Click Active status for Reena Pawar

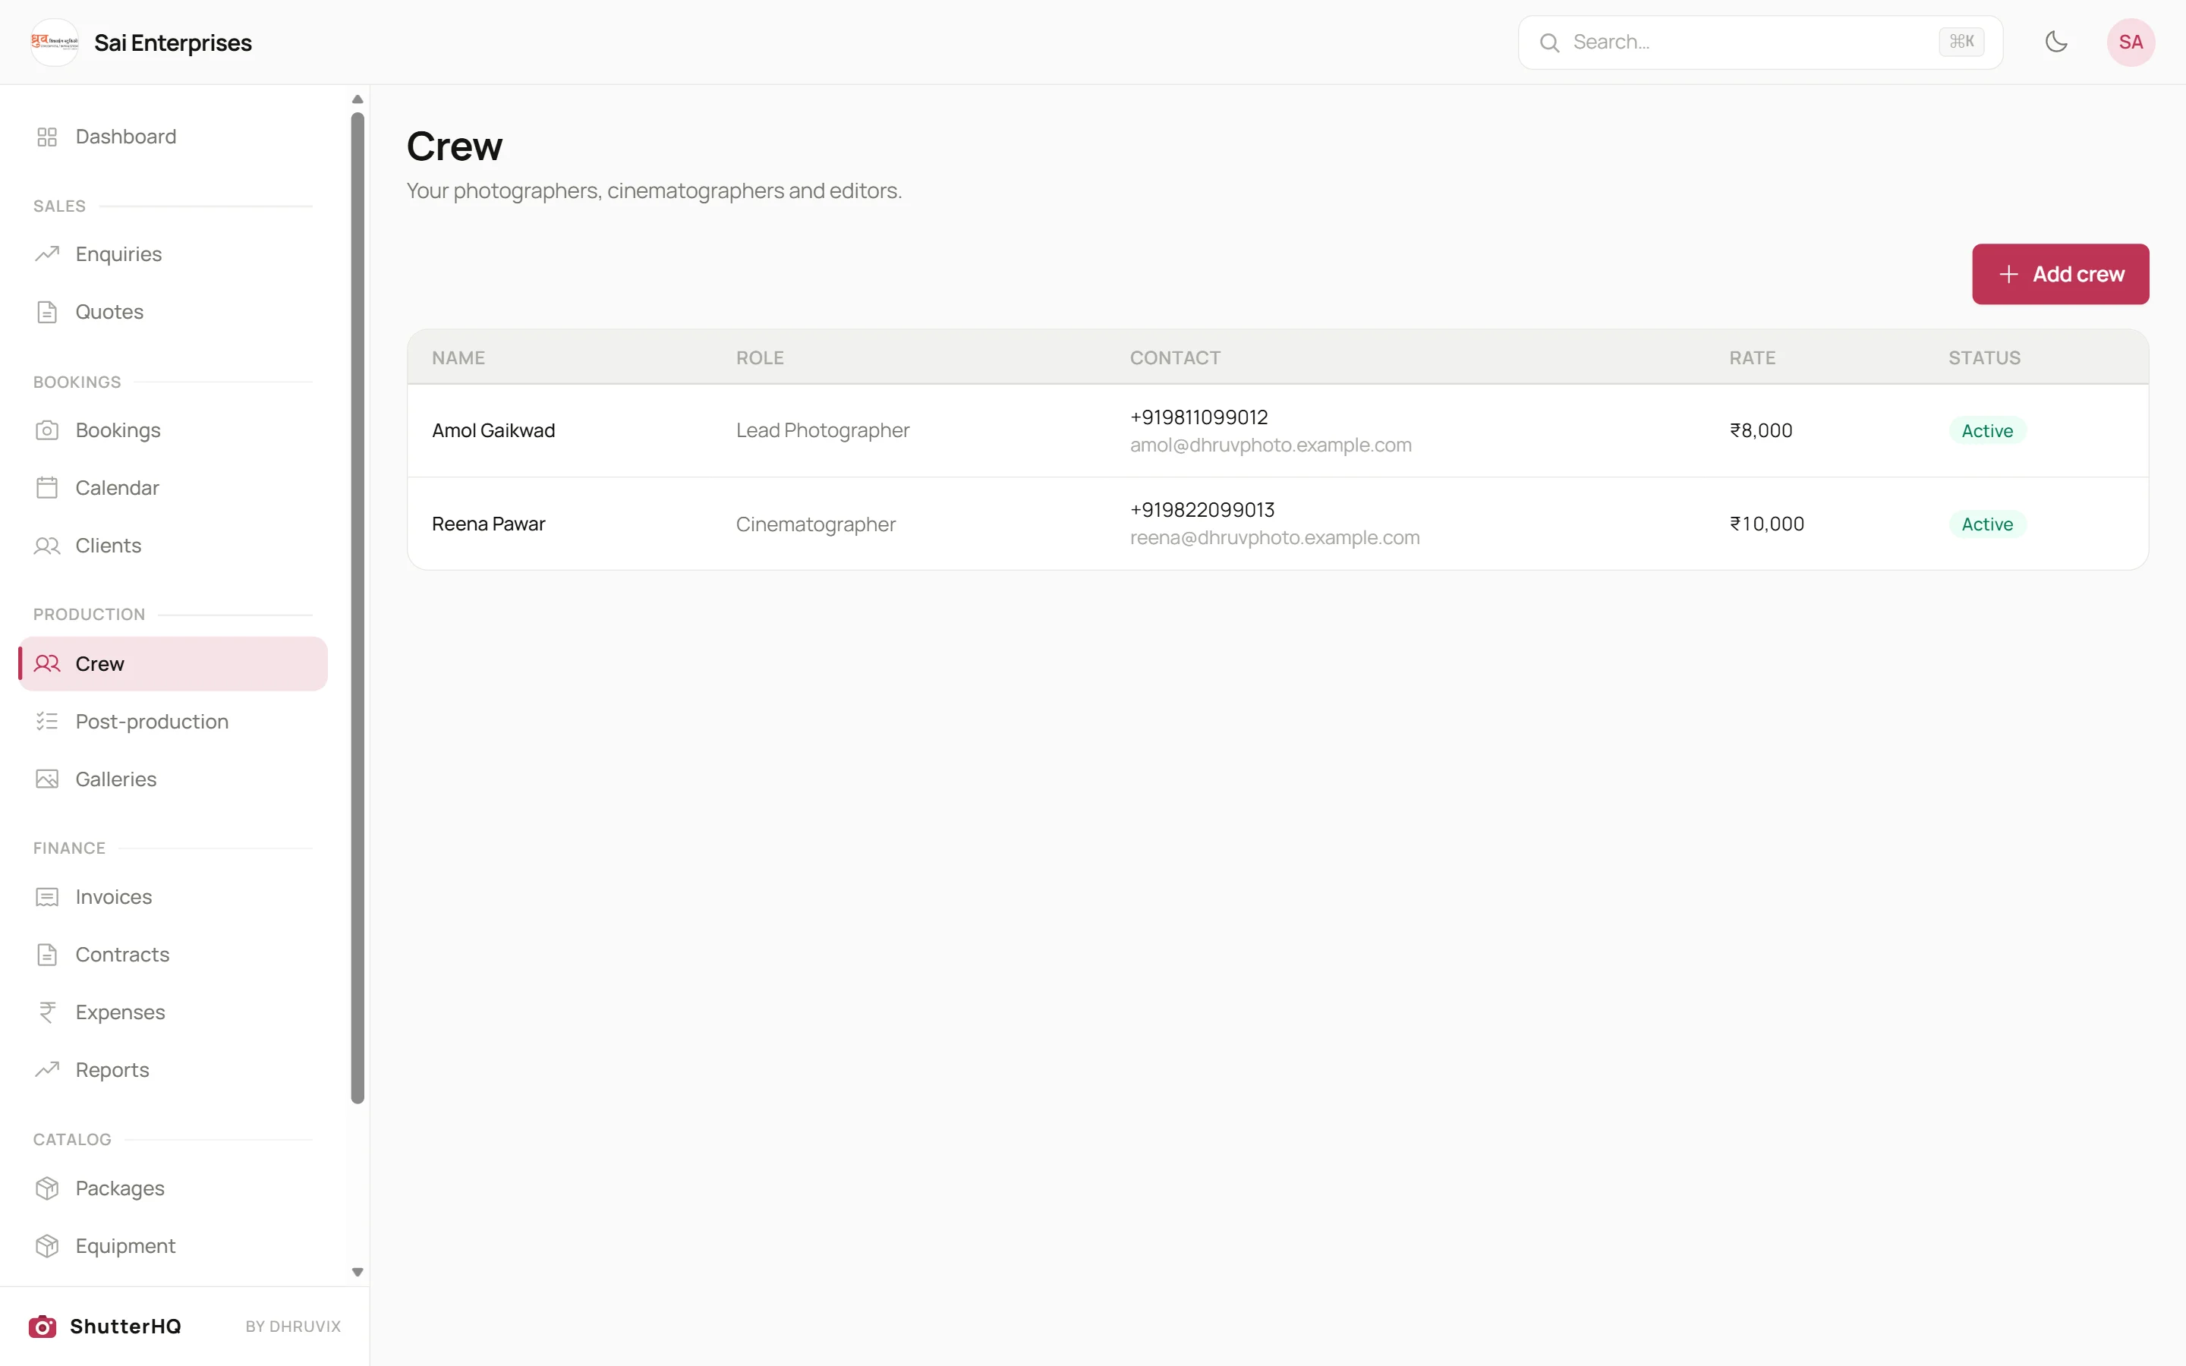click(1986, 524)
